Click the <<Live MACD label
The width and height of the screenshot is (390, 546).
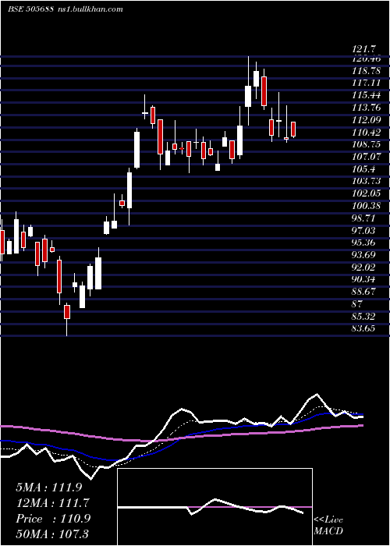click(x=328, y=525)
